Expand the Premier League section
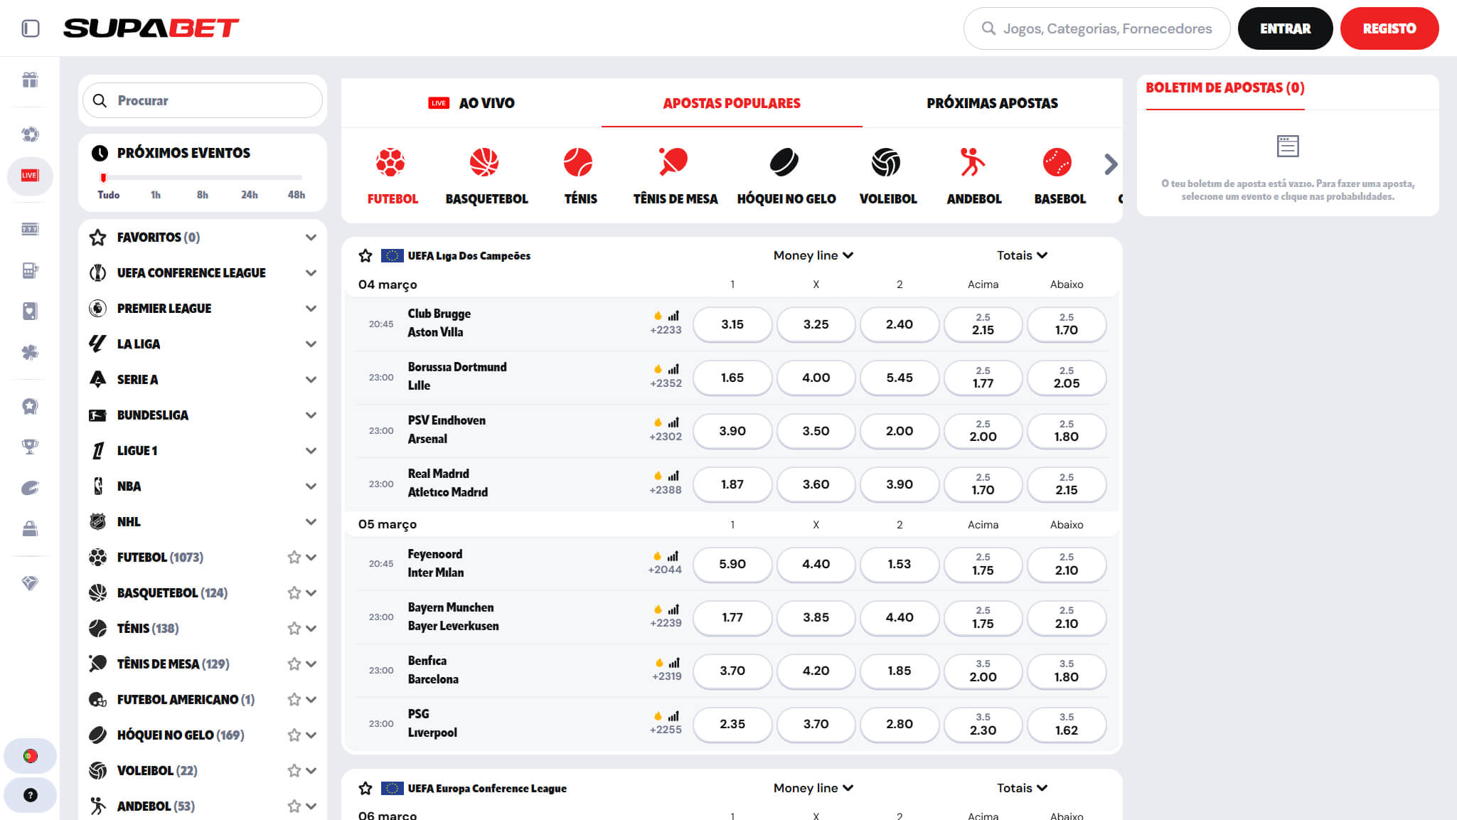Screen dimensions: 1457x820 tap(311, 308)
